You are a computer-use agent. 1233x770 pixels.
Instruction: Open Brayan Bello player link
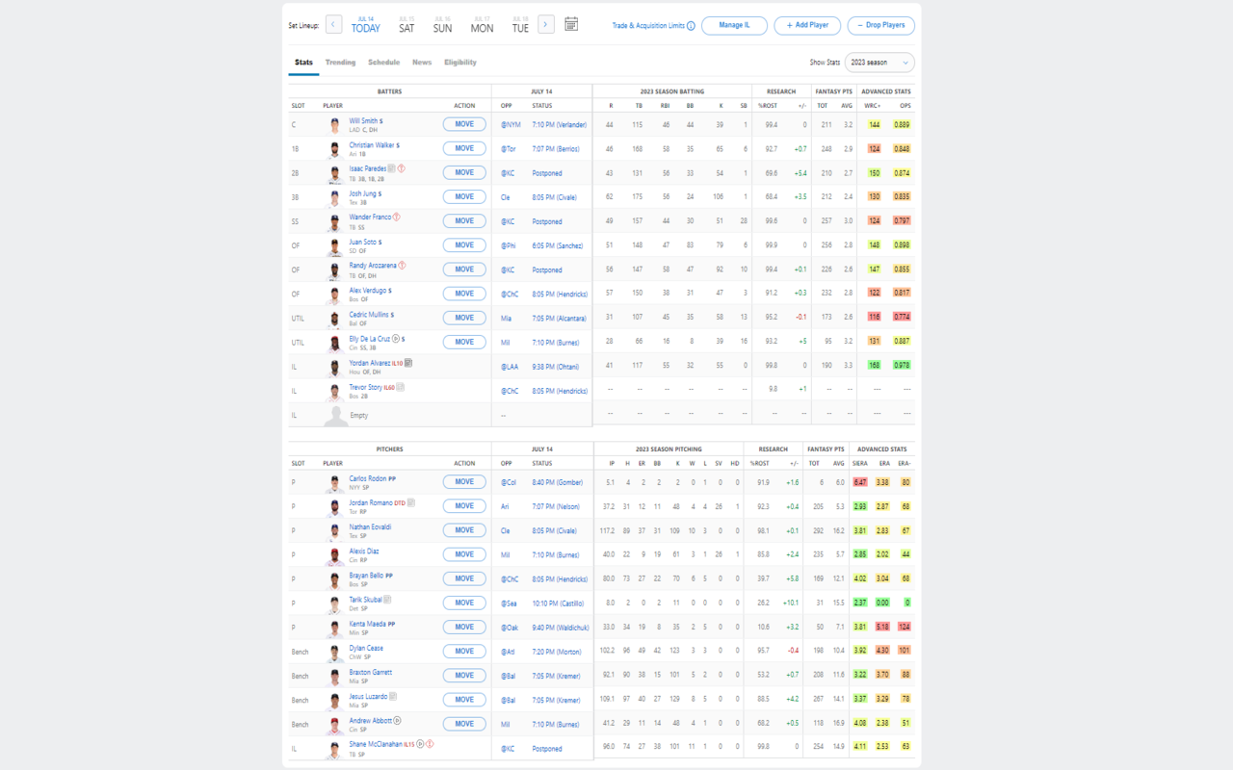pos(367,576)
